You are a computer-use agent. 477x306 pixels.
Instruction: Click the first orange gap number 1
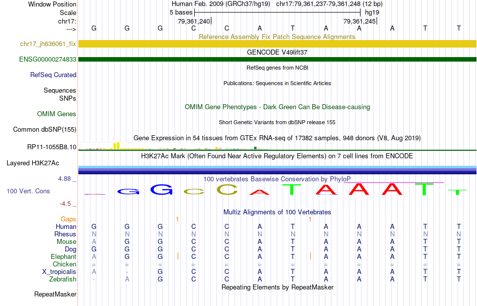(177, 219)
